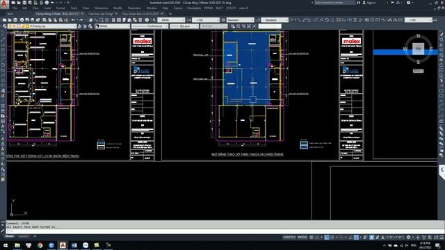This screenshot has height=250, width=445.
Task: Click the Windows Start button
Action: tap(6, 245)
